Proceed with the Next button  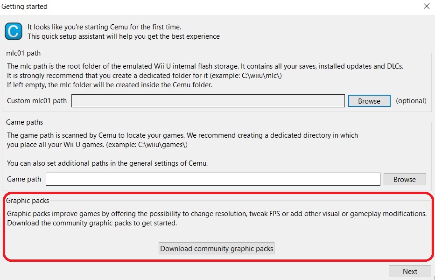pos(410,271)
